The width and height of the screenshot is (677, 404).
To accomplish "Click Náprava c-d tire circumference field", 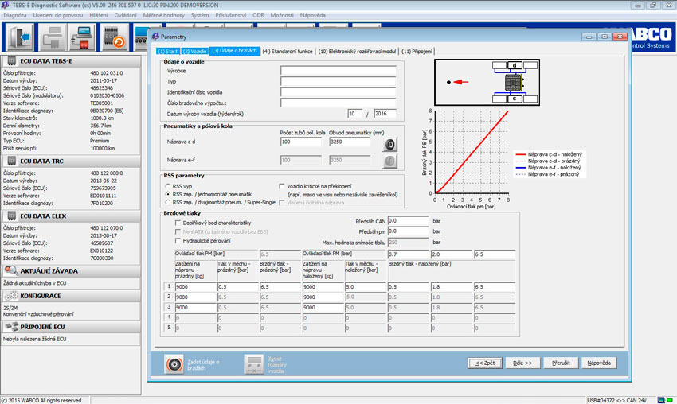I will tap(350, 142).
